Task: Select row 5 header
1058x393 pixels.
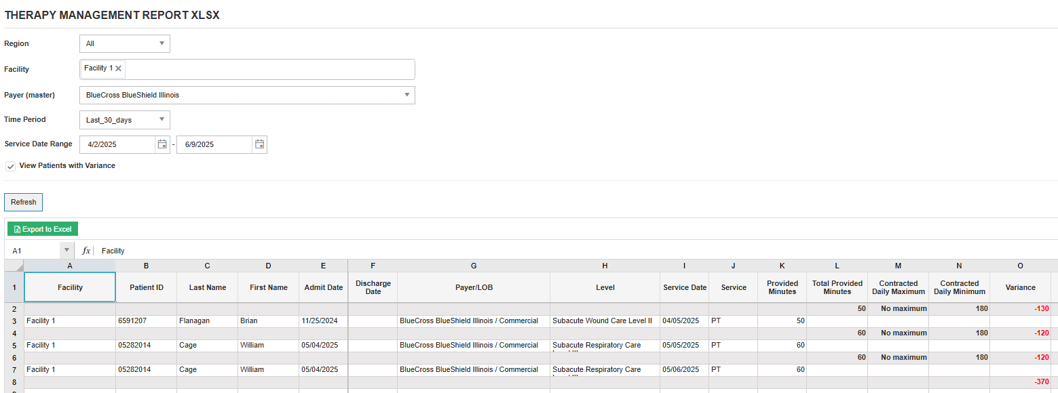Action: (x=14, y=346)
